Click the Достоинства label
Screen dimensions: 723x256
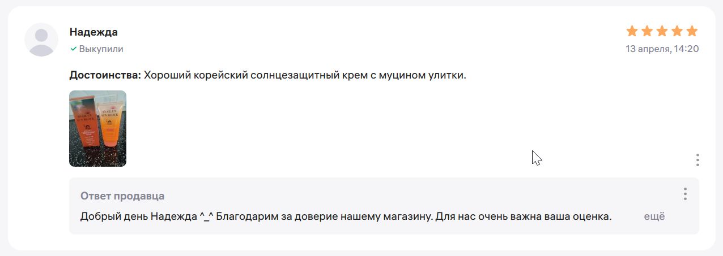(x=105, y=75)
